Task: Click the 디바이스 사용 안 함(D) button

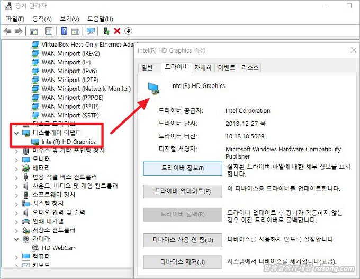Action: pyautogui.click(x=183, y=240)
